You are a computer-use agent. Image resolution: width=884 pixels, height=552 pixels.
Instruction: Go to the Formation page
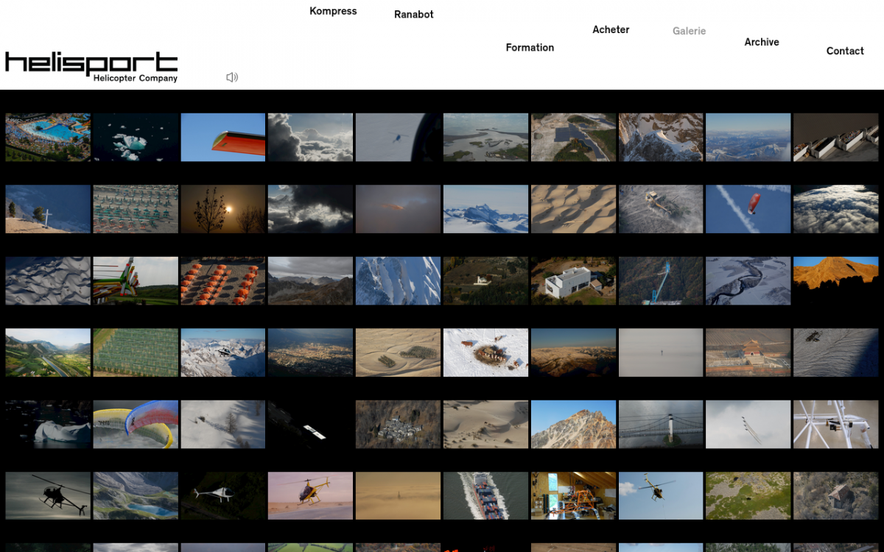click(530, 48)
